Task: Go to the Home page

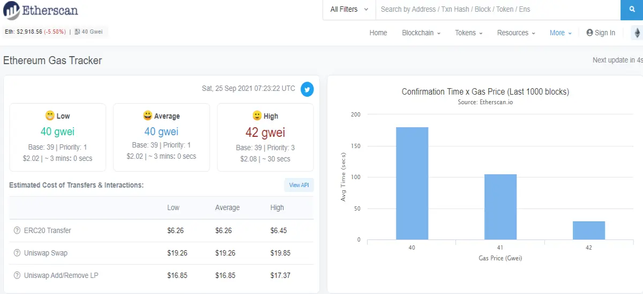Action: tap(378, 33)
